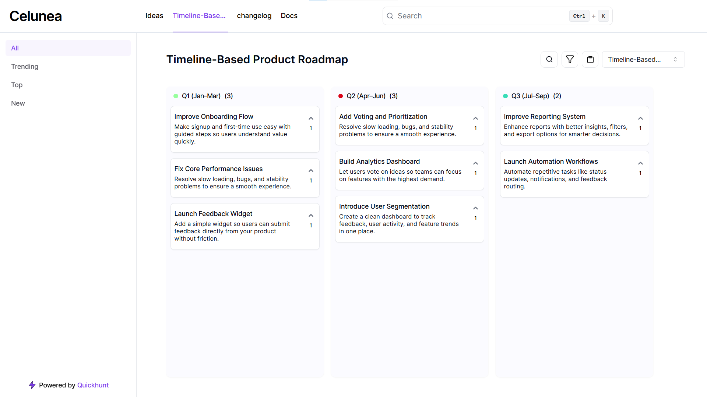Click Automate repetitive tasks description text
The height and width of the screenshot is (397, 707).
(x=555, y=179)
